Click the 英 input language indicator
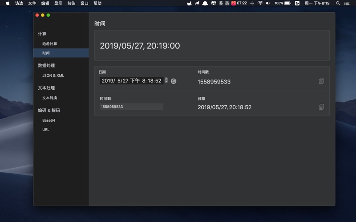The width and height of the screenshot is (356, 222). tap(227, 3)
